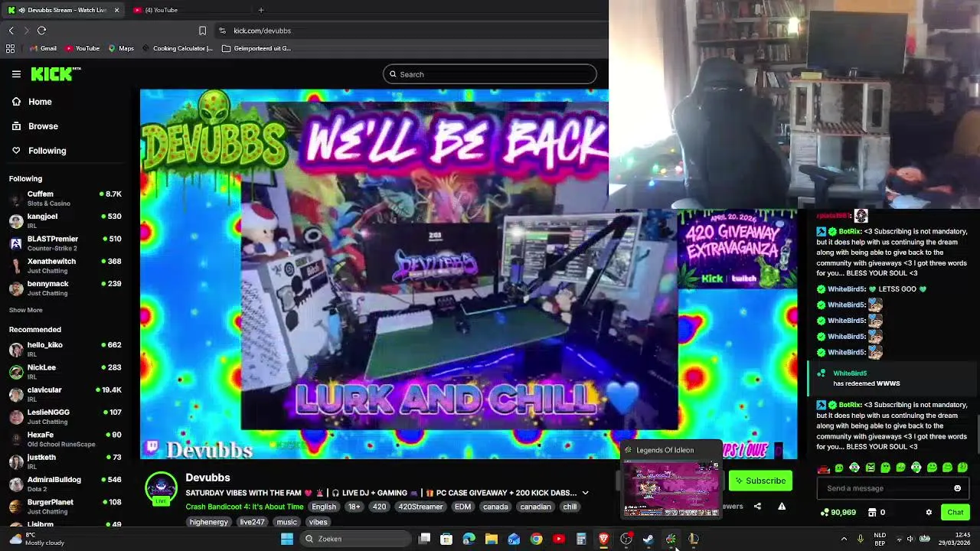Click the Devubbs stream video player
The height and width of the screenshot is (551, 980).
pos(469,274)
